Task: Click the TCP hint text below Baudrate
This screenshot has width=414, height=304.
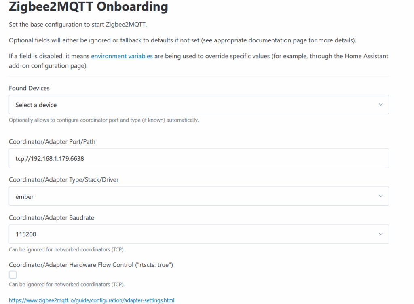Action: pyautogui.click(x=67, y=249)
